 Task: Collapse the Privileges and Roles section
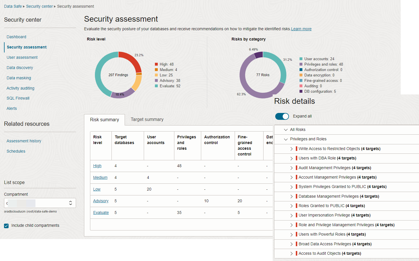[286, 139]
